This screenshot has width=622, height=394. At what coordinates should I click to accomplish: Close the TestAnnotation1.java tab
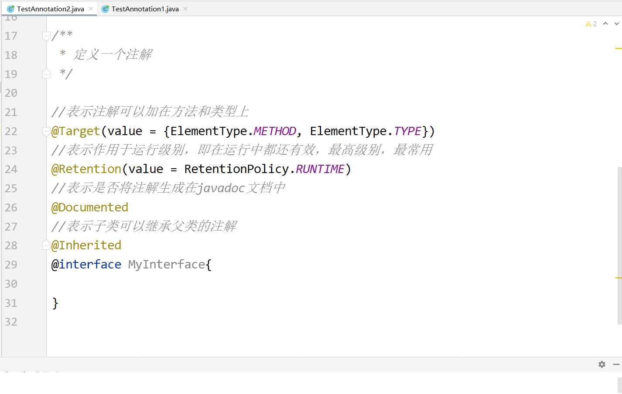(x=185, y=9)
